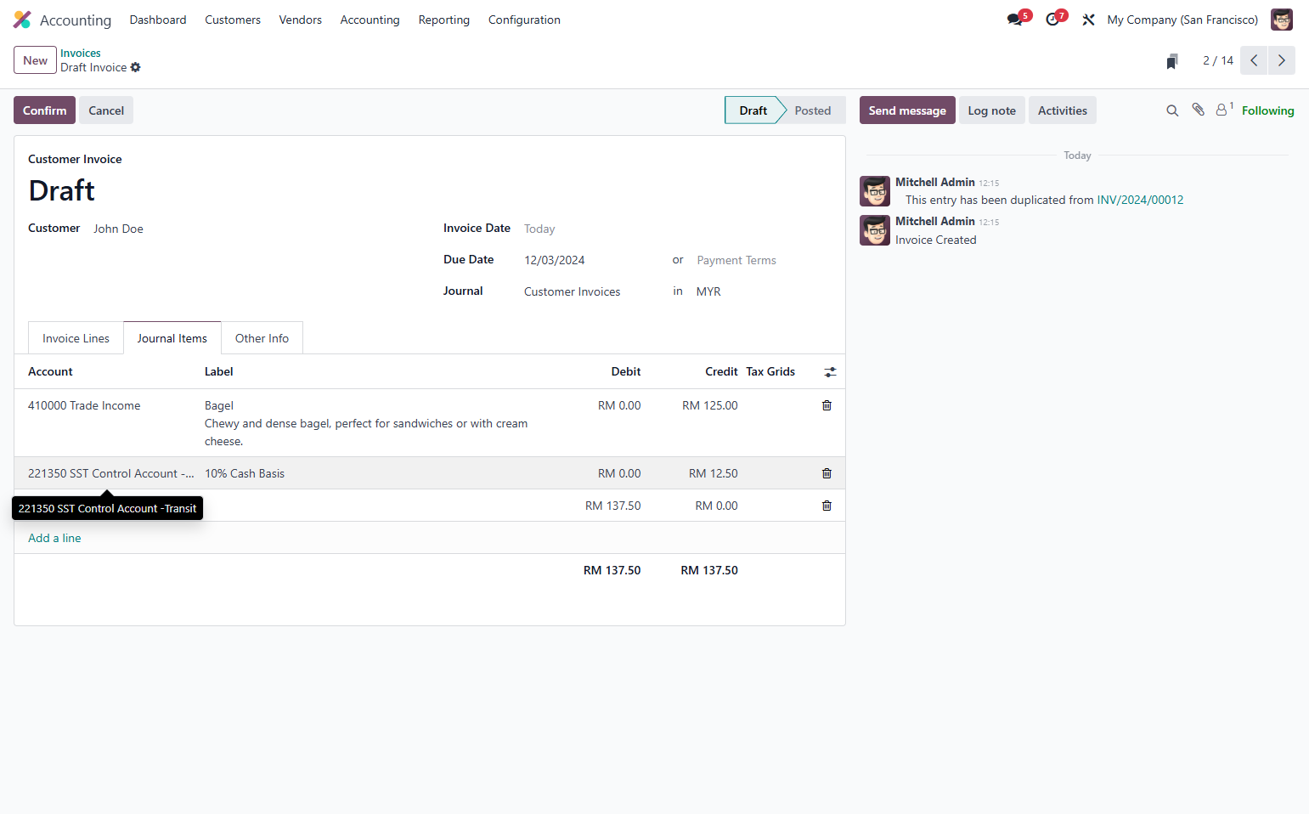Delete the 10% Cash Basis line
1309x814 pixels.
point(827,473)
